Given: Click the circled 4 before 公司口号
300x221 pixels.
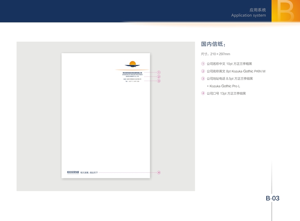Looking at the screenshot, I should click(203, 93).
